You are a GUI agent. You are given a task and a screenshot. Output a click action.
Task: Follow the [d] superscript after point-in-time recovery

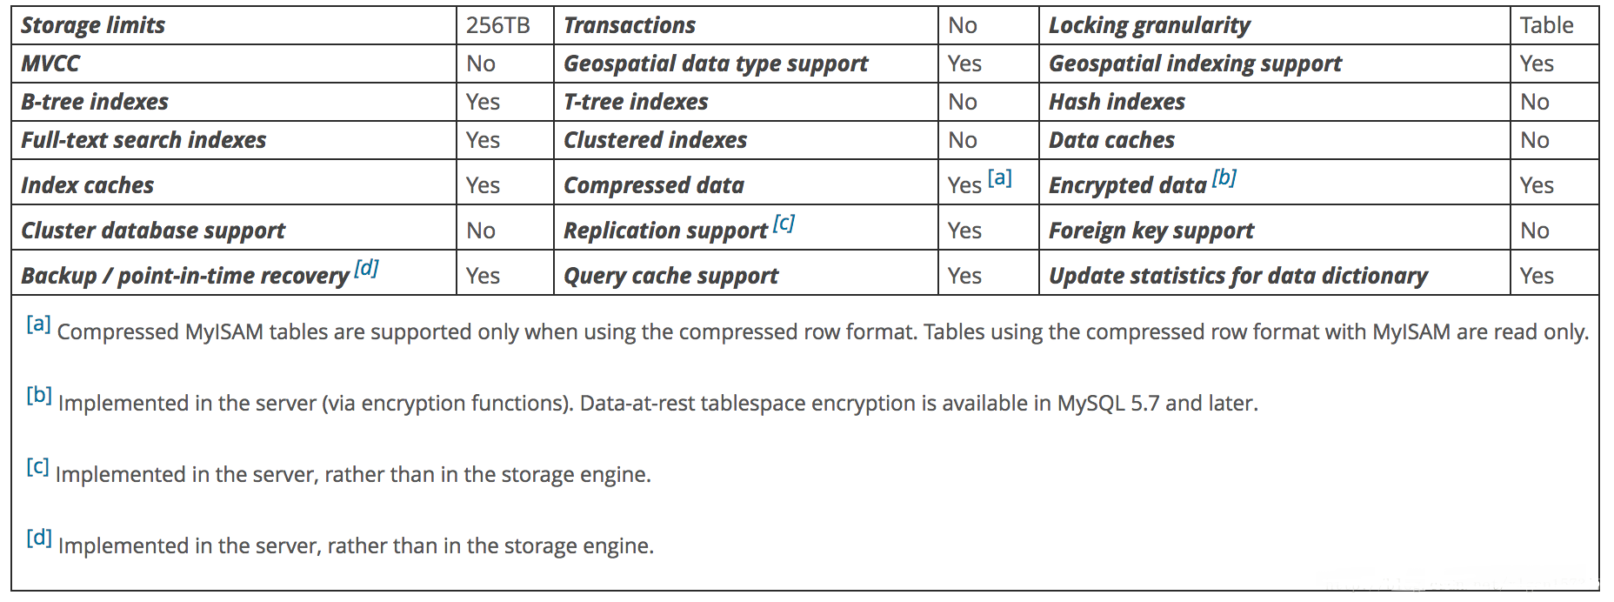tap(366, 268)
